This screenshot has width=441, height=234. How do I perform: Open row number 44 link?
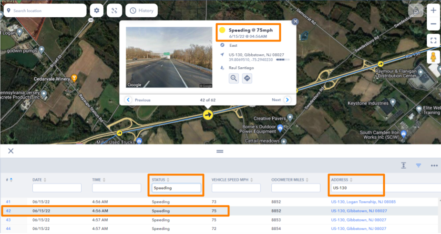tap(8, 228)
